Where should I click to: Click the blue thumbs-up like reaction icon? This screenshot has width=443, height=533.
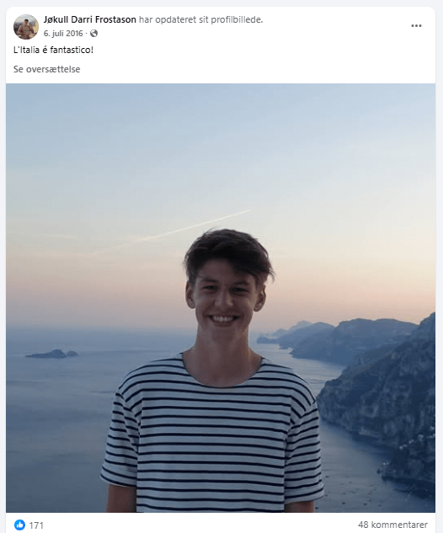click(x=19, y=525)
